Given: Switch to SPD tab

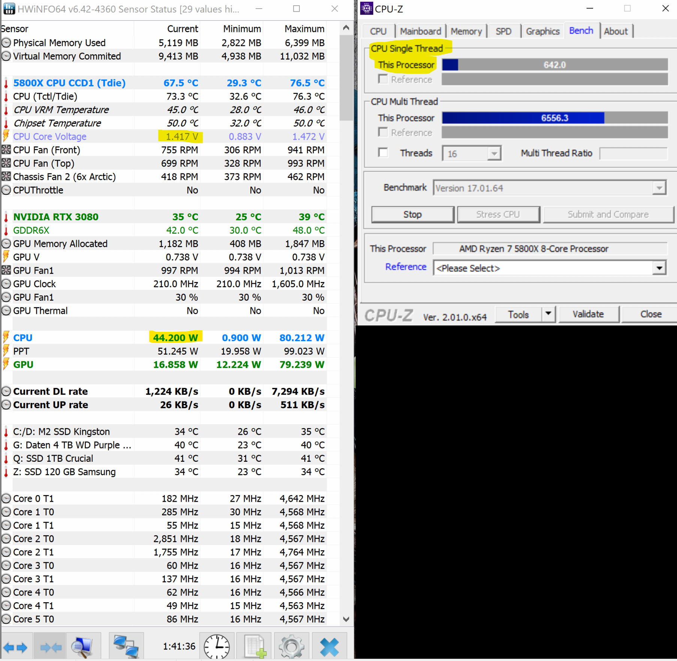Looking at the screenshot, I should point(503,31).
